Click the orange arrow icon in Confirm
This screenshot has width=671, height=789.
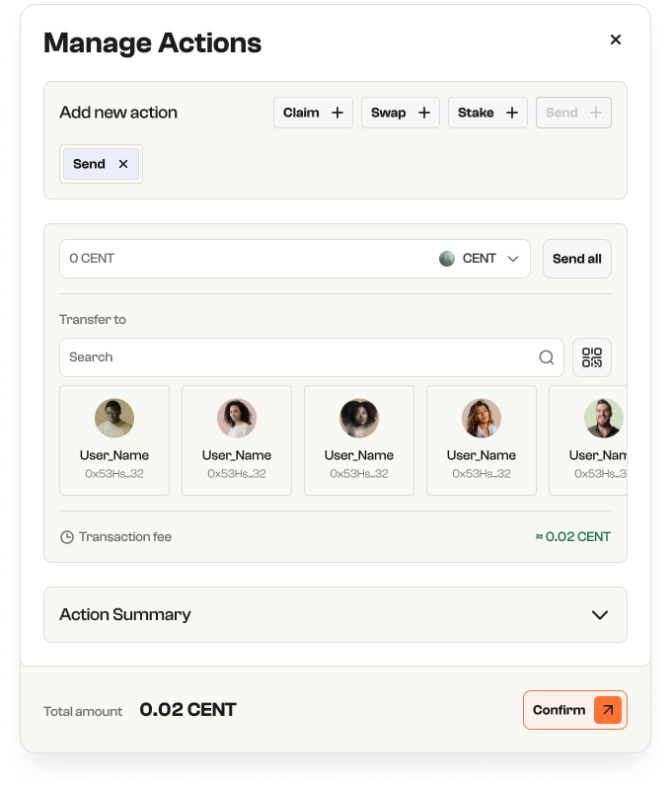(x=608, y=710)
